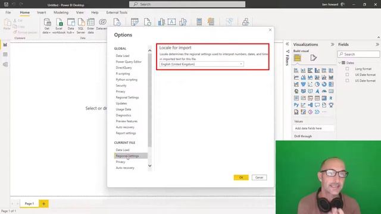Viewport: 381px width, 214px height.
Task: Select the Line chart visual
Action: [296, 77]
